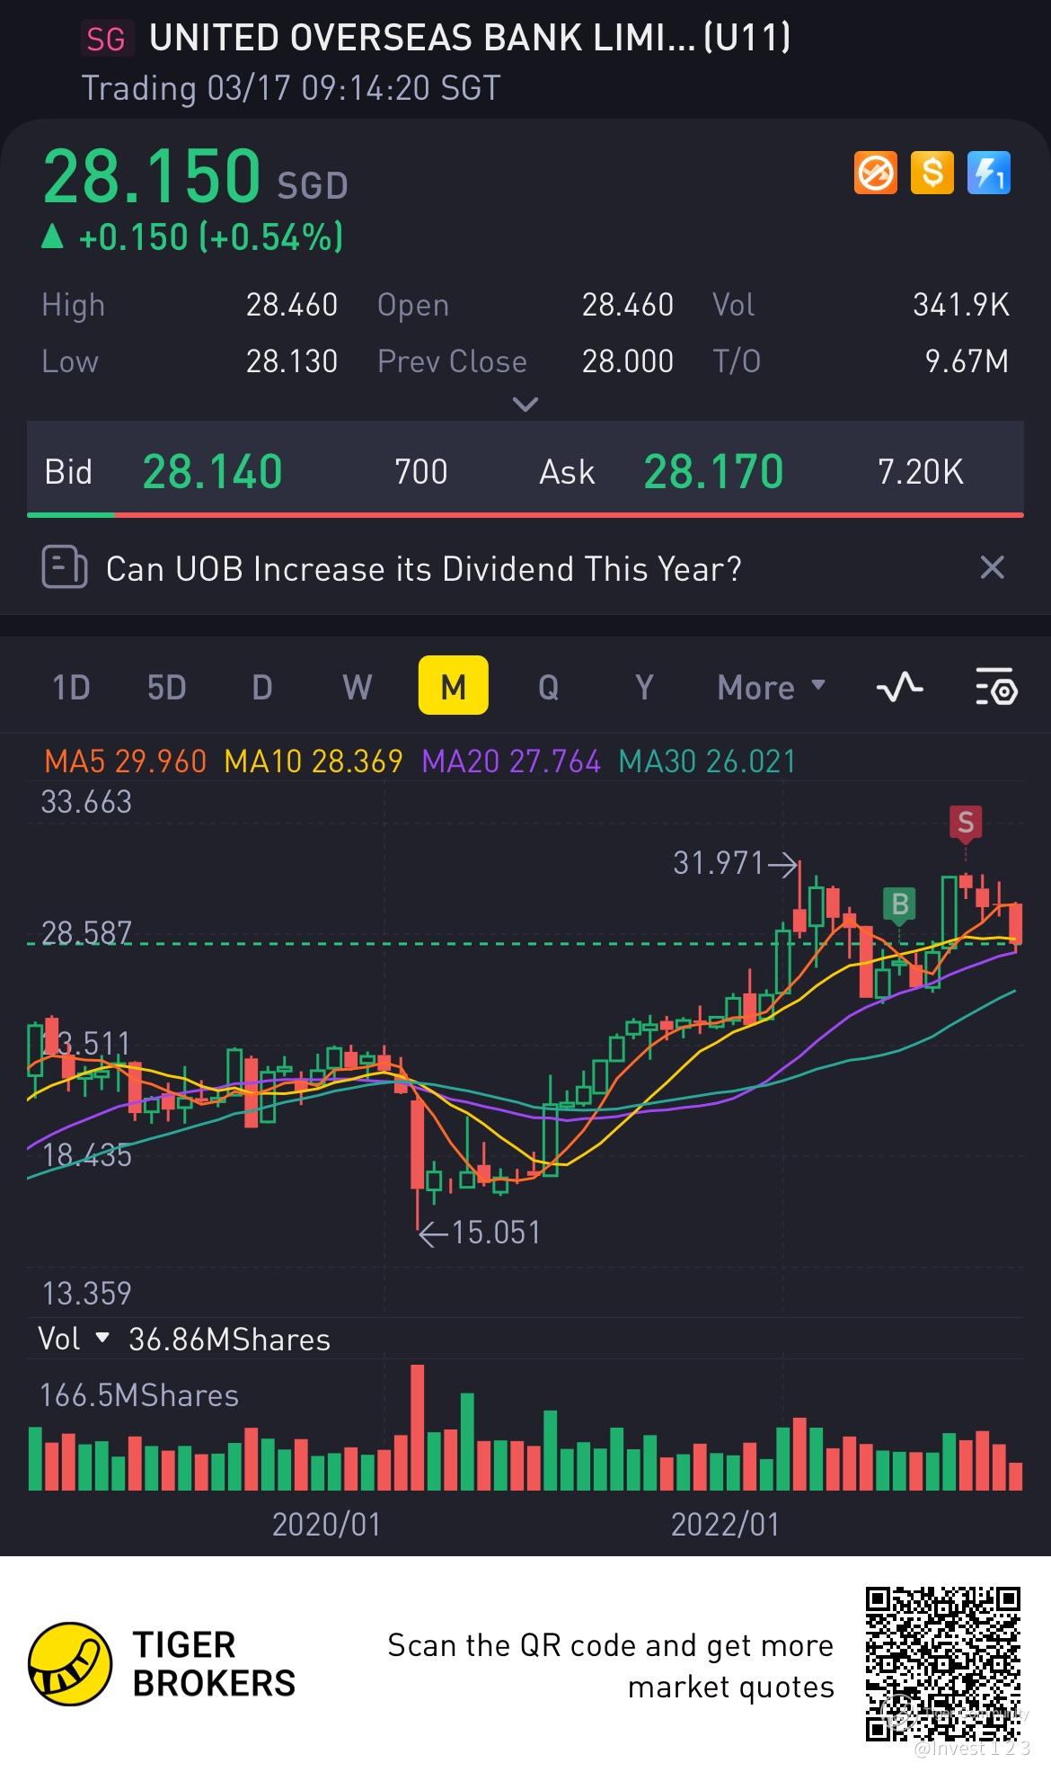Tap the MA10 28.369 indicator label
Screen dimensions: 1051x1772
[x=314, y=761]
